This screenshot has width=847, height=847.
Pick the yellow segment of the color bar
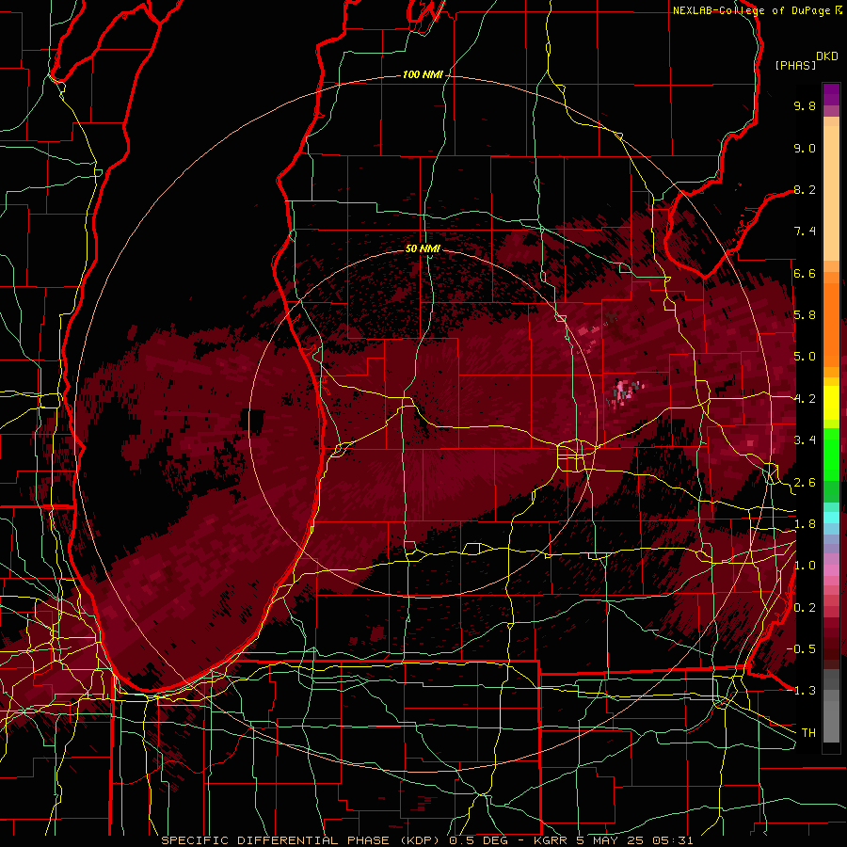coord(831,403)
